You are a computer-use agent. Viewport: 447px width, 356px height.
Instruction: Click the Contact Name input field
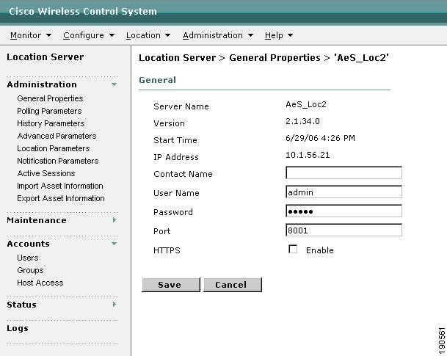click(344, 172)
